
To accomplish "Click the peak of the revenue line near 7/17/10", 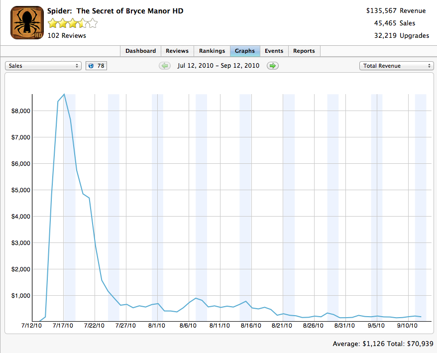I will pos(64,94).
